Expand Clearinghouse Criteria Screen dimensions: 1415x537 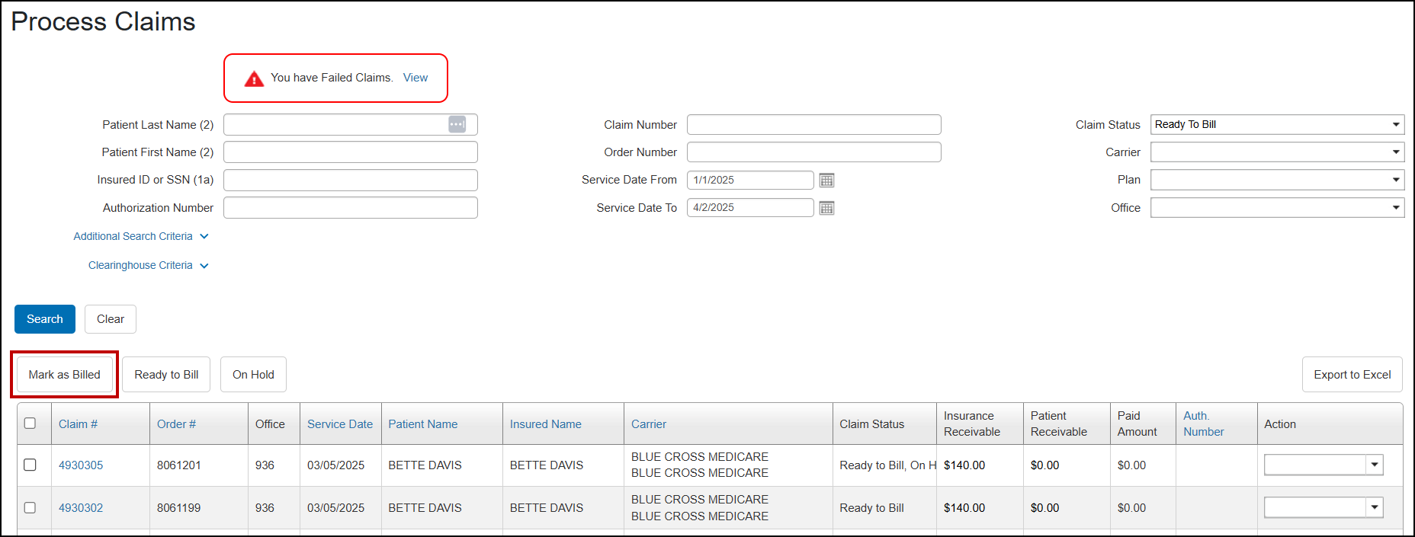[x=149, y=265]
